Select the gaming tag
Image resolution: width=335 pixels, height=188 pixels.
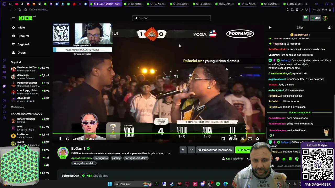tap(116, 158)
